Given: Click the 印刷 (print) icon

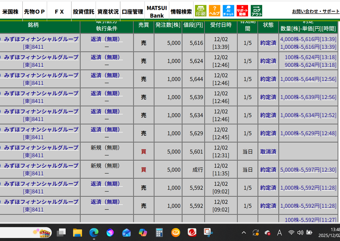Looking at the screenshot, I should (x=201, y=11).
